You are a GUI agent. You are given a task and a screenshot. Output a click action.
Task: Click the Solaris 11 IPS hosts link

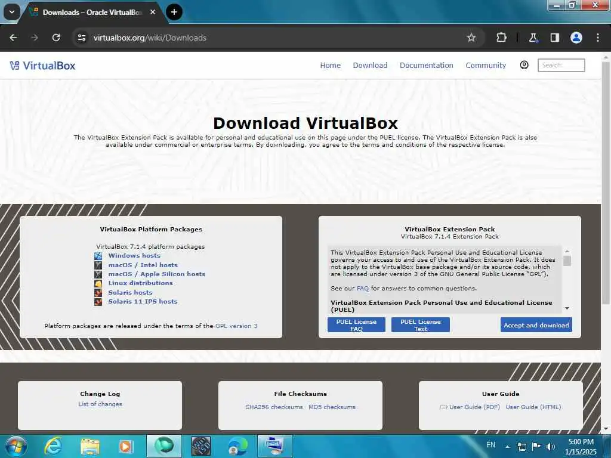(143, 301)
